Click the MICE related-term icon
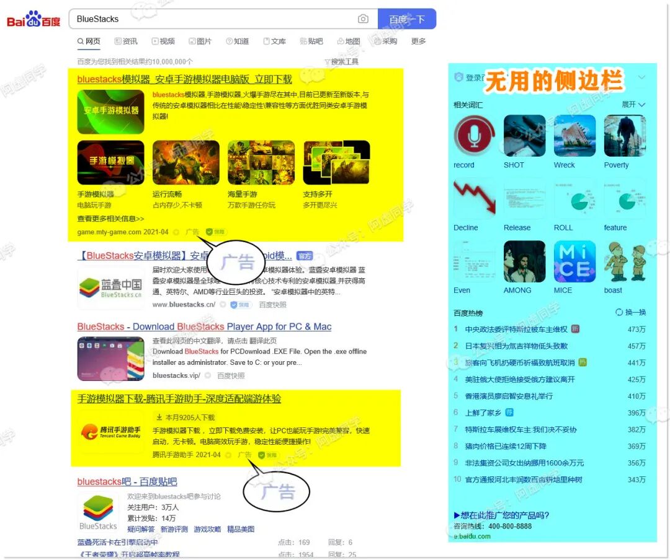670x560 pixels. click(x=574, y=261)
